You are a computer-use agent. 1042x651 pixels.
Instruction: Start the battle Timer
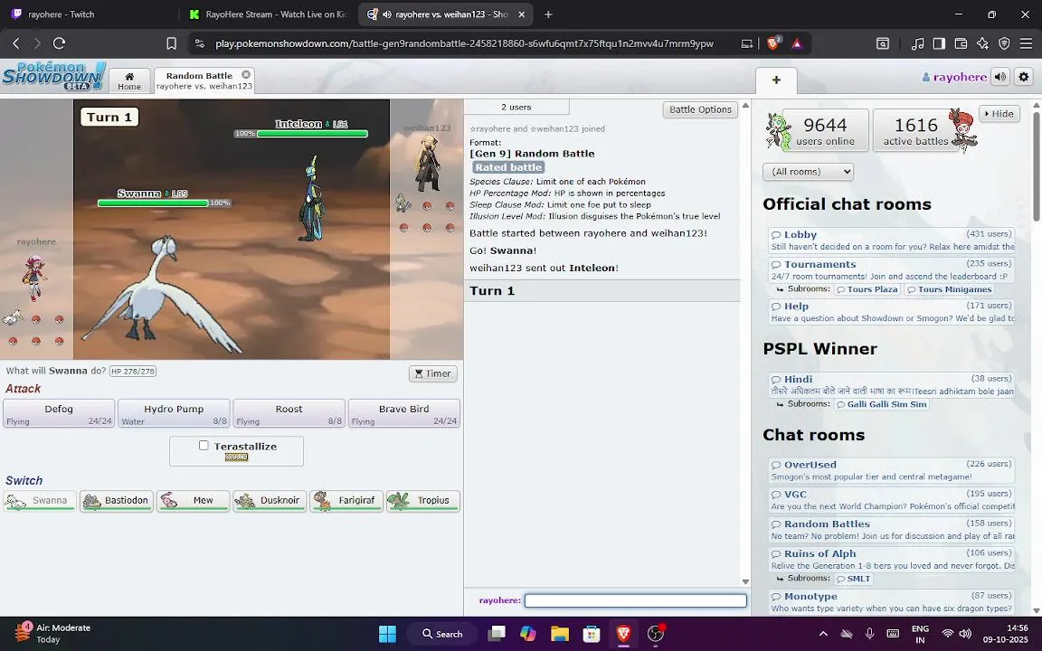(x=432, y=374)
